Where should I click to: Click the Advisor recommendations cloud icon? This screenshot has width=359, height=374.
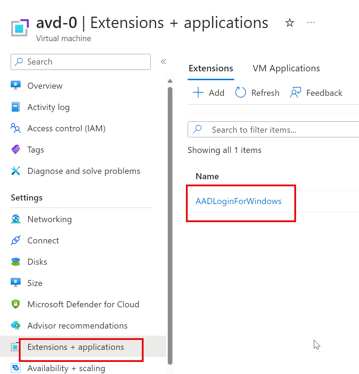click(16, 325)
